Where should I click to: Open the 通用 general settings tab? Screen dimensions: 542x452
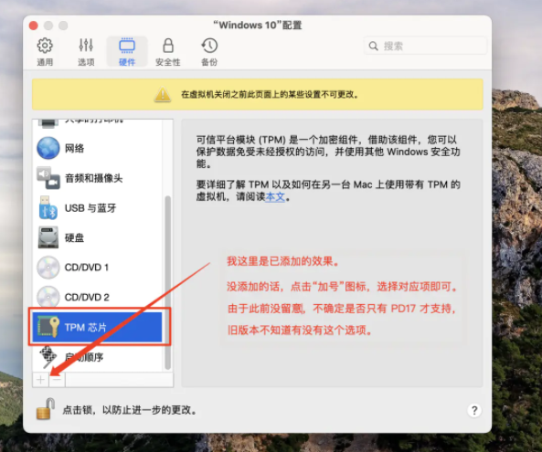tap(45, 52)
